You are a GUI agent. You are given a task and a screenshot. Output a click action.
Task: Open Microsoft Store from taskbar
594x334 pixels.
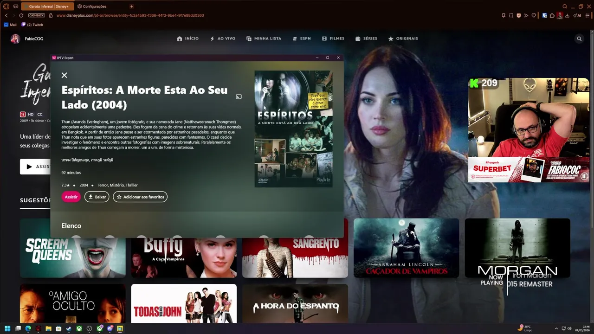coord(58,328)
